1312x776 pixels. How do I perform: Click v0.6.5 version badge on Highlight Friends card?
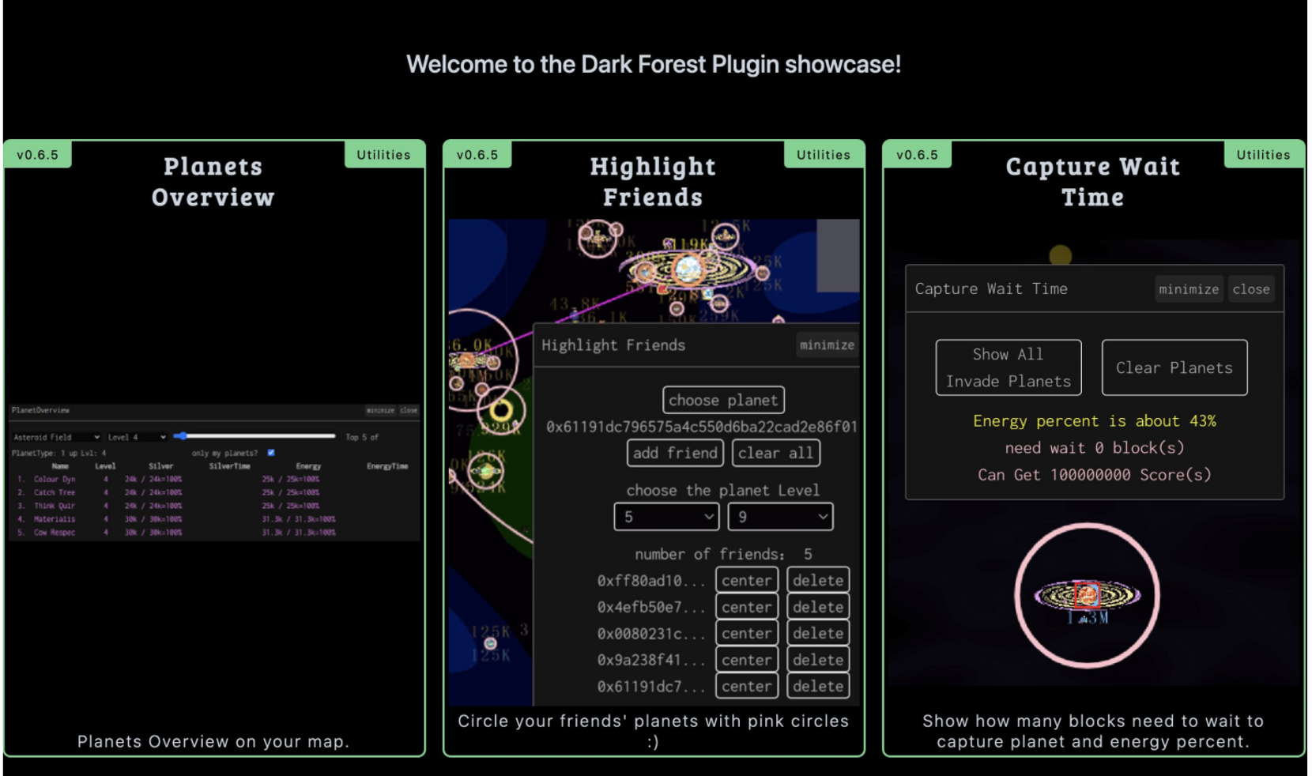pyautogui.click(x=477, y=155)
